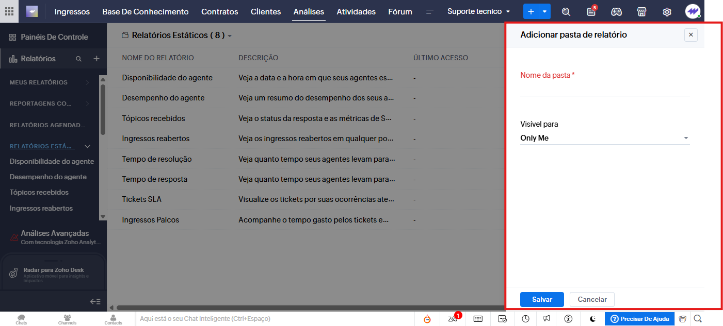Click the Salvar button
The image size is (723, 326).
coord(542,299)
